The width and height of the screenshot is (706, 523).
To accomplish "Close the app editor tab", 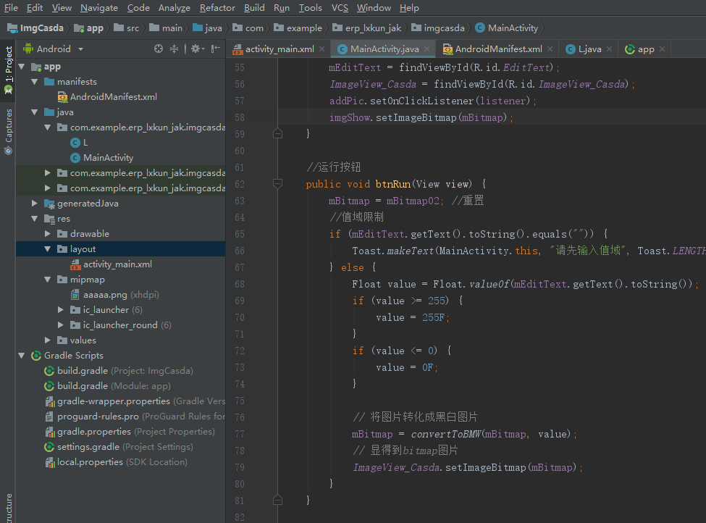I will [x=663, y=49].
